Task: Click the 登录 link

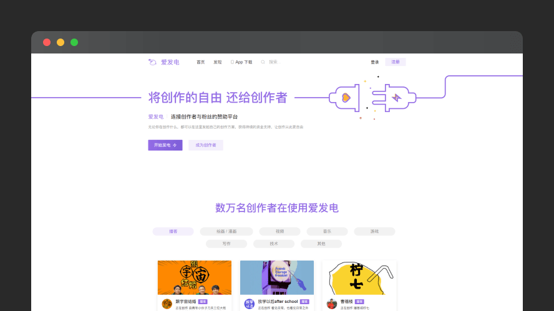Action: coord(374,62)
